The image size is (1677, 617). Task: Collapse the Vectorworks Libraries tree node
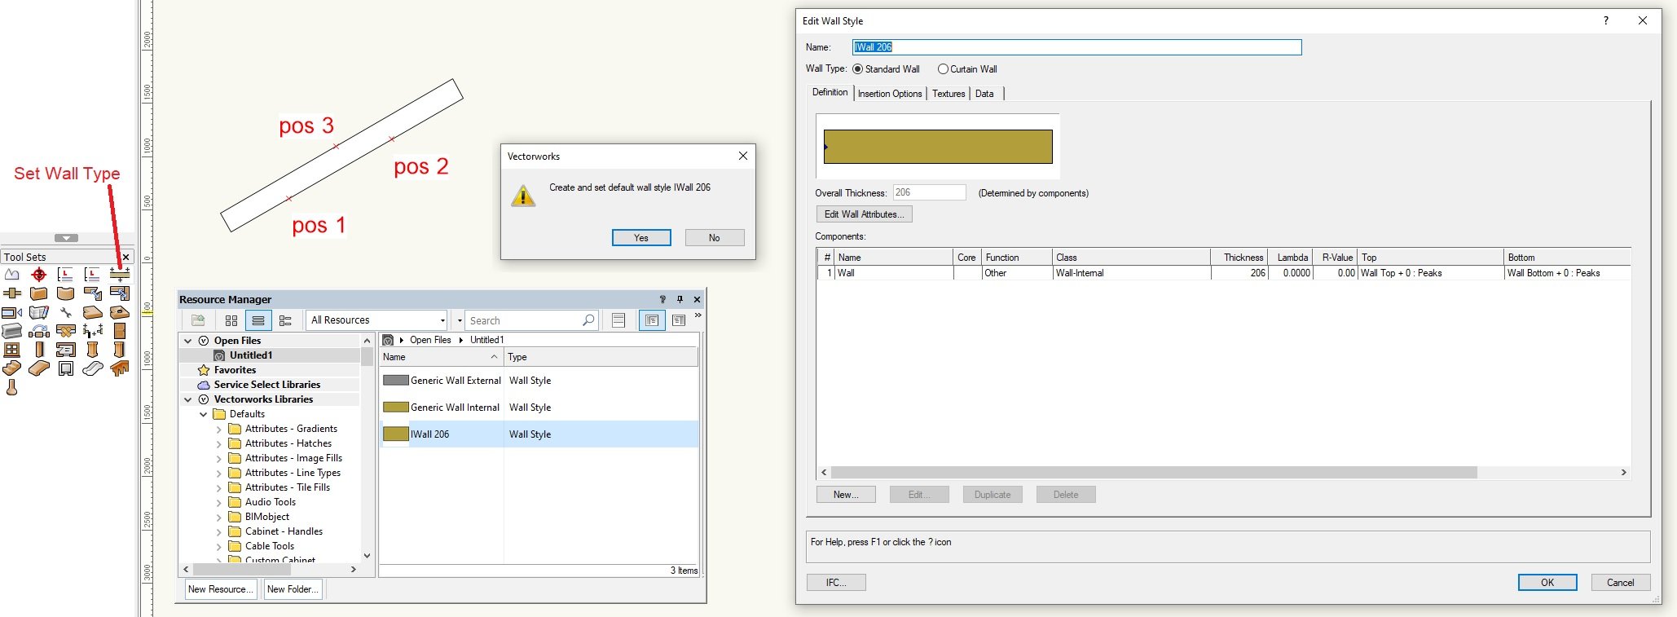pos(188,399)
